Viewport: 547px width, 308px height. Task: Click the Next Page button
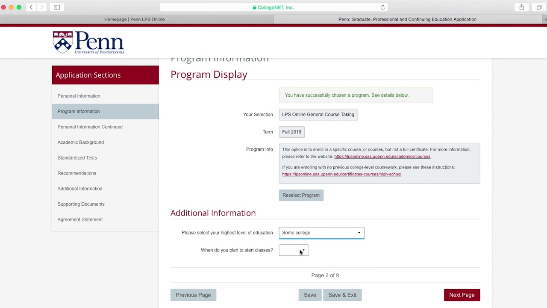click(462, 295)
